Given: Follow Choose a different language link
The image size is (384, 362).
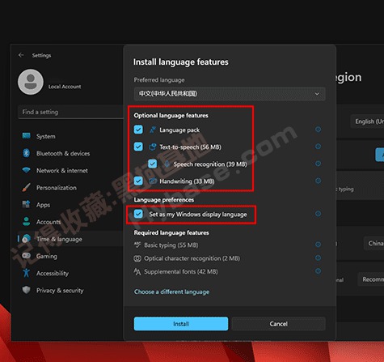Looking at the screenshot, I should point(171,292).
